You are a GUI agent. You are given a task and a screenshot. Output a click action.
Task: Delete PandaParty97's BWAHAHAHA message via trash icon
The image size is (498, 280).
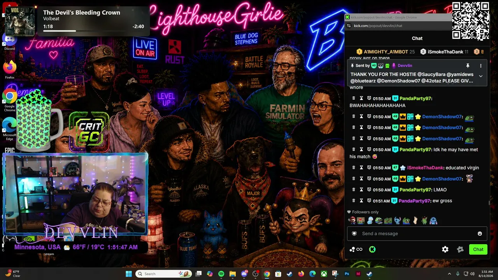point(354,98)
